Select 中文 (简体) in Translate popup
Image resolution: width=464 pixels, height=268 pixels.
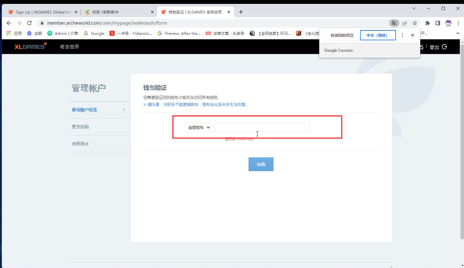377,35
